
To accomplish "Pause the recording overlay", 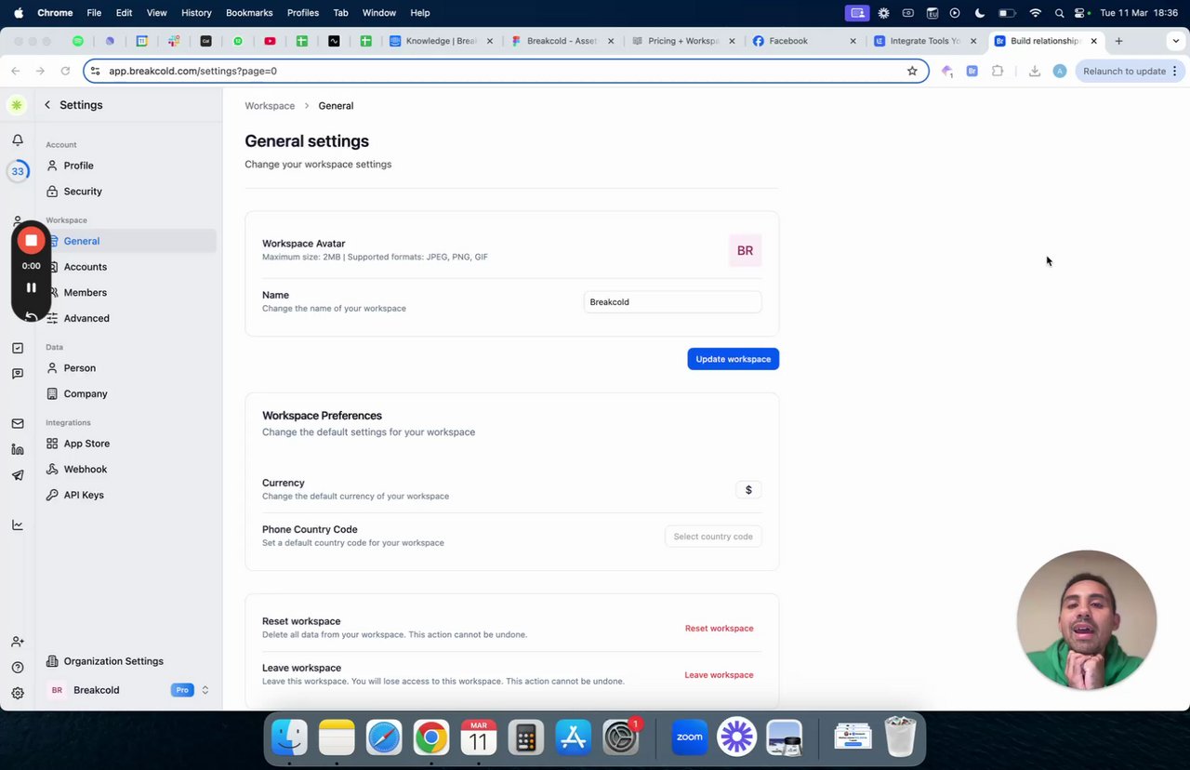I will pyautogui.click(x=31, y=287).
